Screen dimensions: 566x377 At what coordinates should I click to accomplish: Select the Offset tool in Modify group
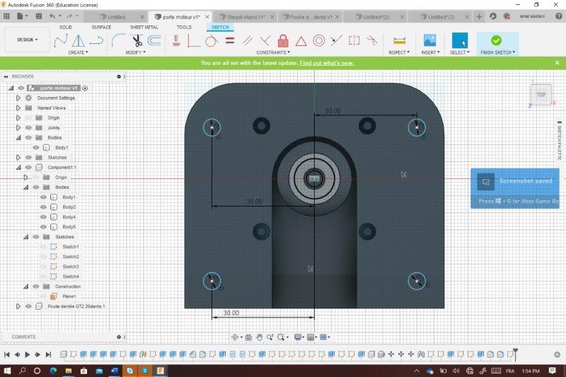click(x=154, y=40)
